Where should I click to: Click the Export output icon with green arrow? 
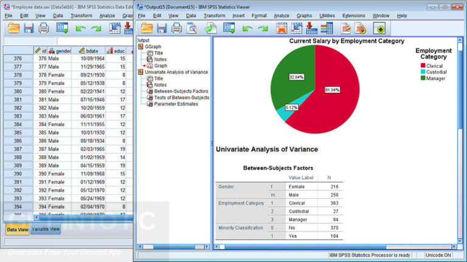[210, 29]
